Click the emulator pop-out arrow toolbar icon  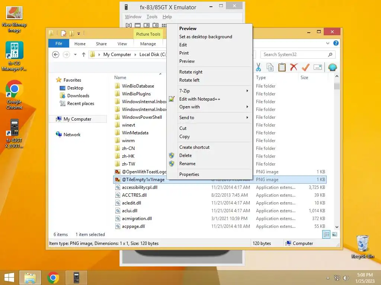pyautogui.click(x=147, y=25)
